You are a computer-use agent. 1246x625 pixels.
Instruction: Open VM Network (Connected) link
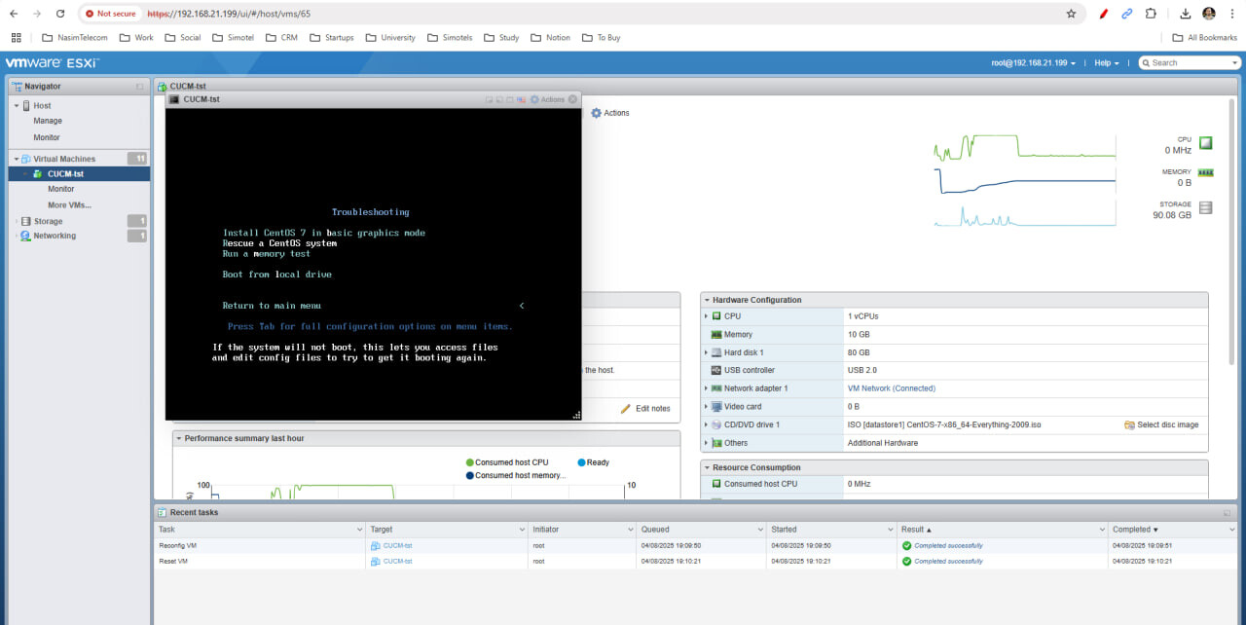(891, 388)
